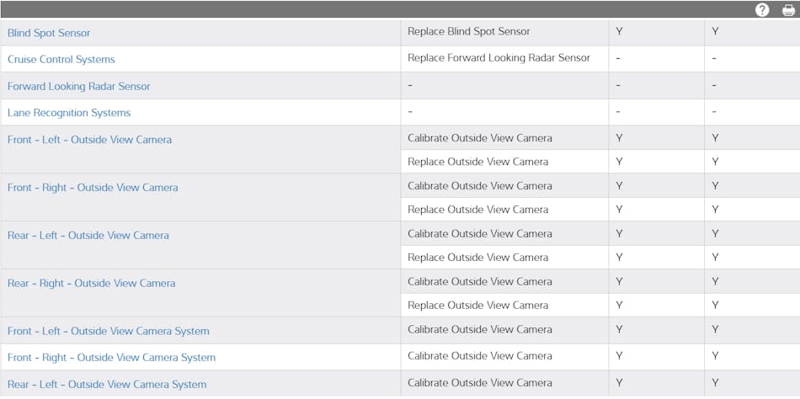This screenshot has height=399, width=800.
Task: Click Replace Outside View Camera for Front - Right camera
Action: coord(477,210)
